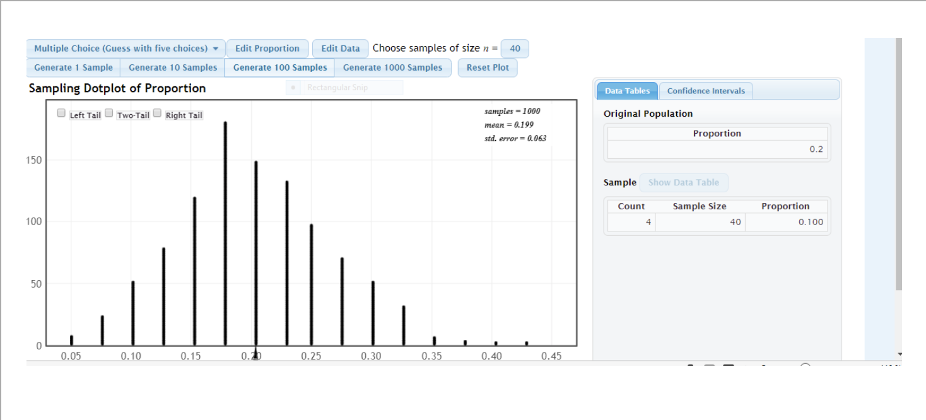Generate 1000 Samples
926x420 pixels.
pyautogui.click(x=393, y=67)
